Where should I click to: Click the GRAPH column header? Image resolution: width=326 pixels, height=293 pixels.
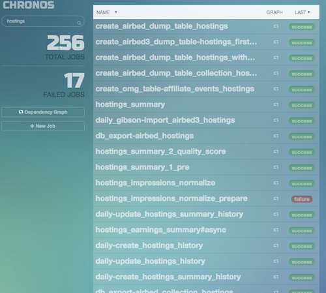point(274,12)
